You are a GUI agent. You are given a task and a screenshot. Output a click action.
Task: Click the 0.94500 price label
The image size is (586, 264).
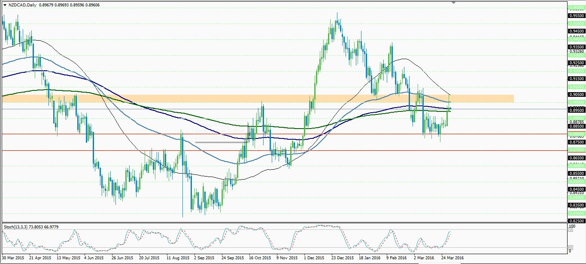[x=577, y=31]
